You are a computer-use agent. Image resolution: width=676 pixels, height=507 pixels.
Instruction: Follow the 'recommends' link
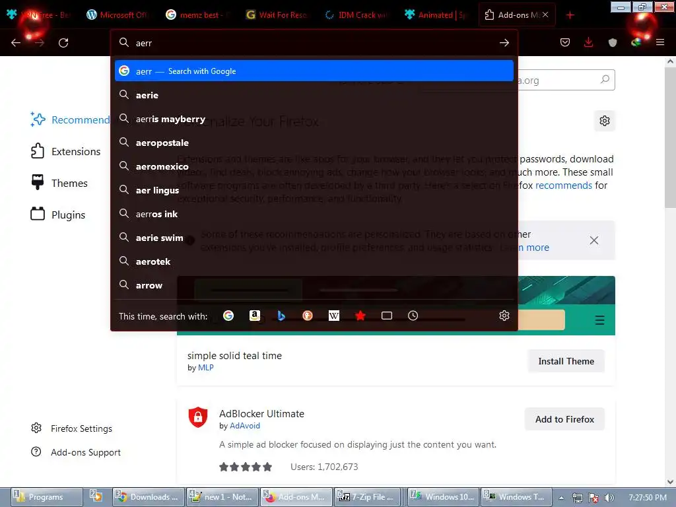pos(564,186)
